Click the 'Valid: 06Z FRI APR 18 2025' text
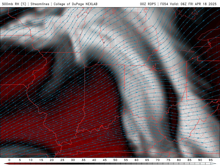 pos(193,4)
